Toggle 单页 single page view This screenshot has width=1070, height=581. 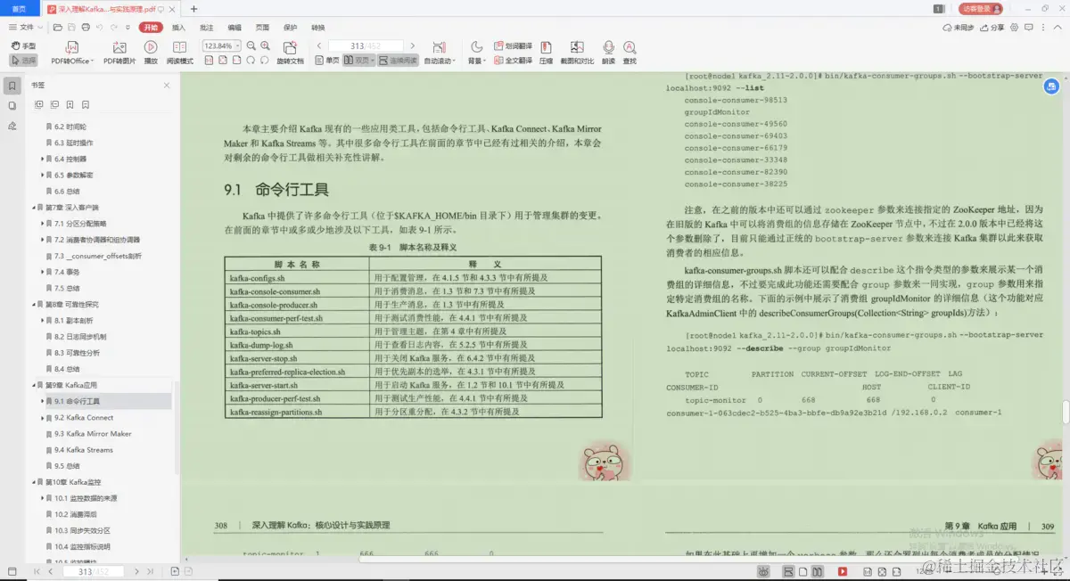[327, 61]
